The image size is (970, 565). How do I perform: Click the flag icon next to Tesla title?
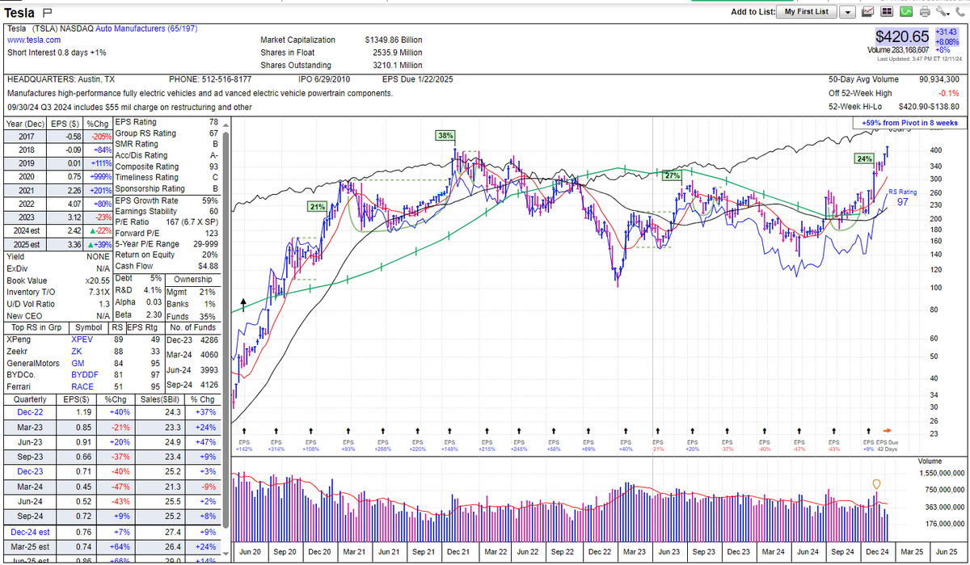46,12
